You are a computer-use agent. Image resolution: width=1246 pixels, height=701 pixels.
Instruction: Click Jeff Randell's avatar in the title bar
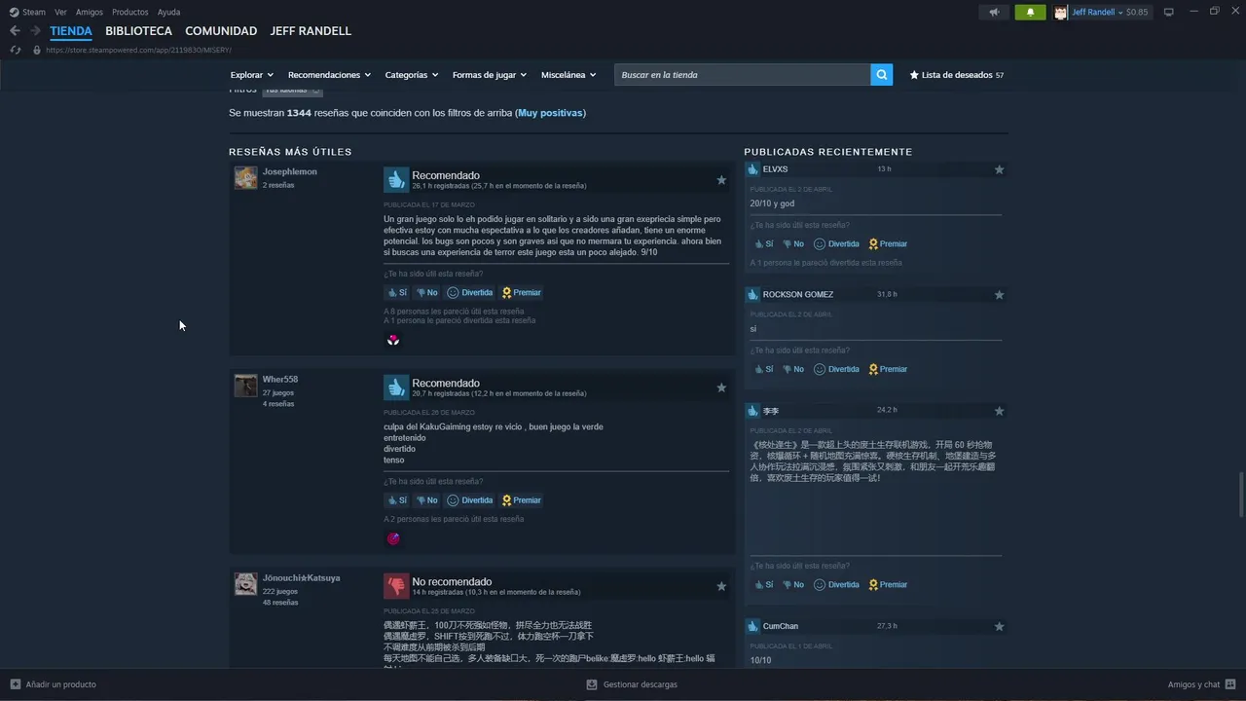[1061, 13]
